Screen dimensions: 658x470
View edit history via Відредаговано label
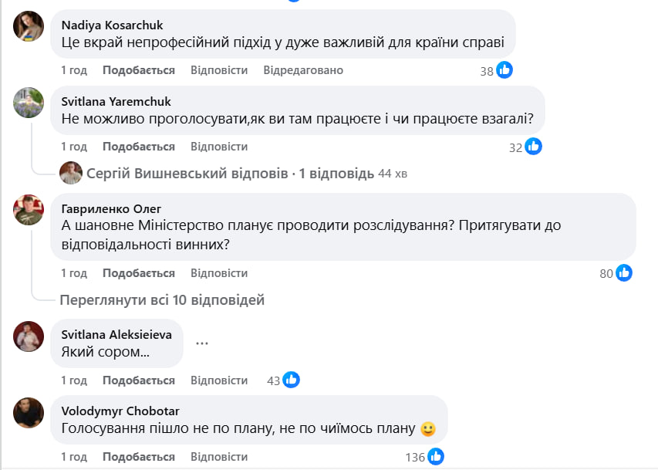click(303, 70)
